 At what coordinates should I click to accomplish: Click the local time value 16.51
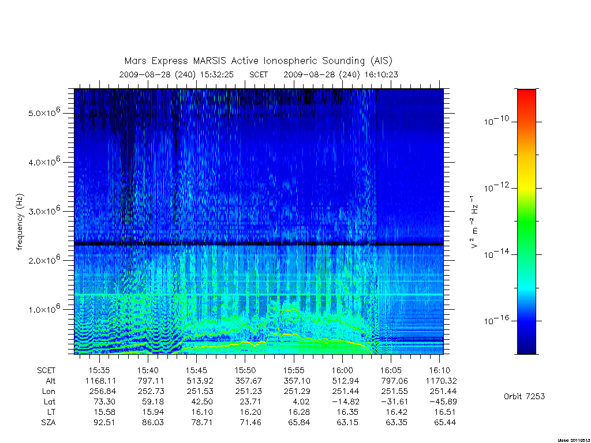pyautogui.click(x=445, y=412)
